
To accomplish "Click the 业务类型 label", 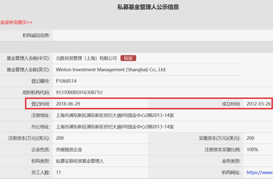I will (x=231, y=161).
